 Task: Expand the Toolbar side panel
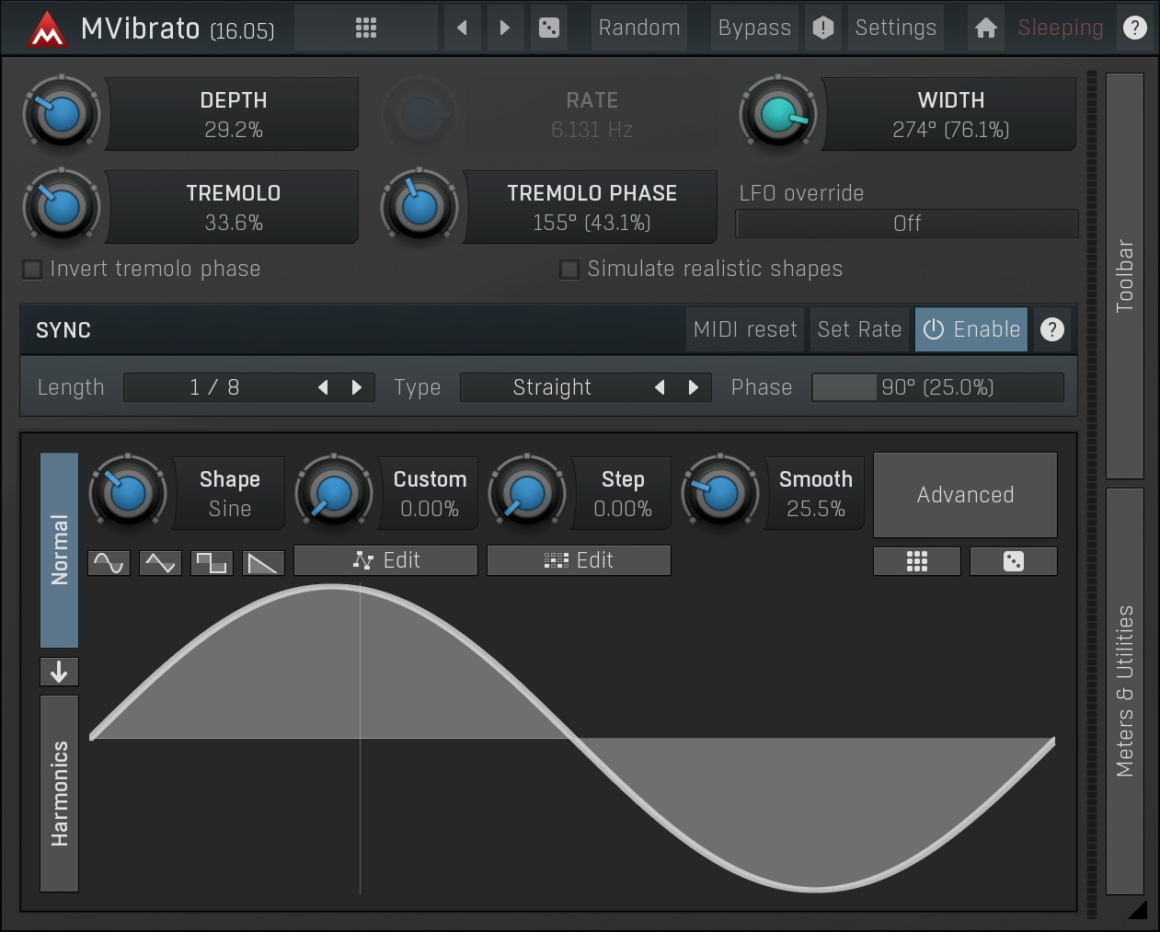coord(1124,276)
